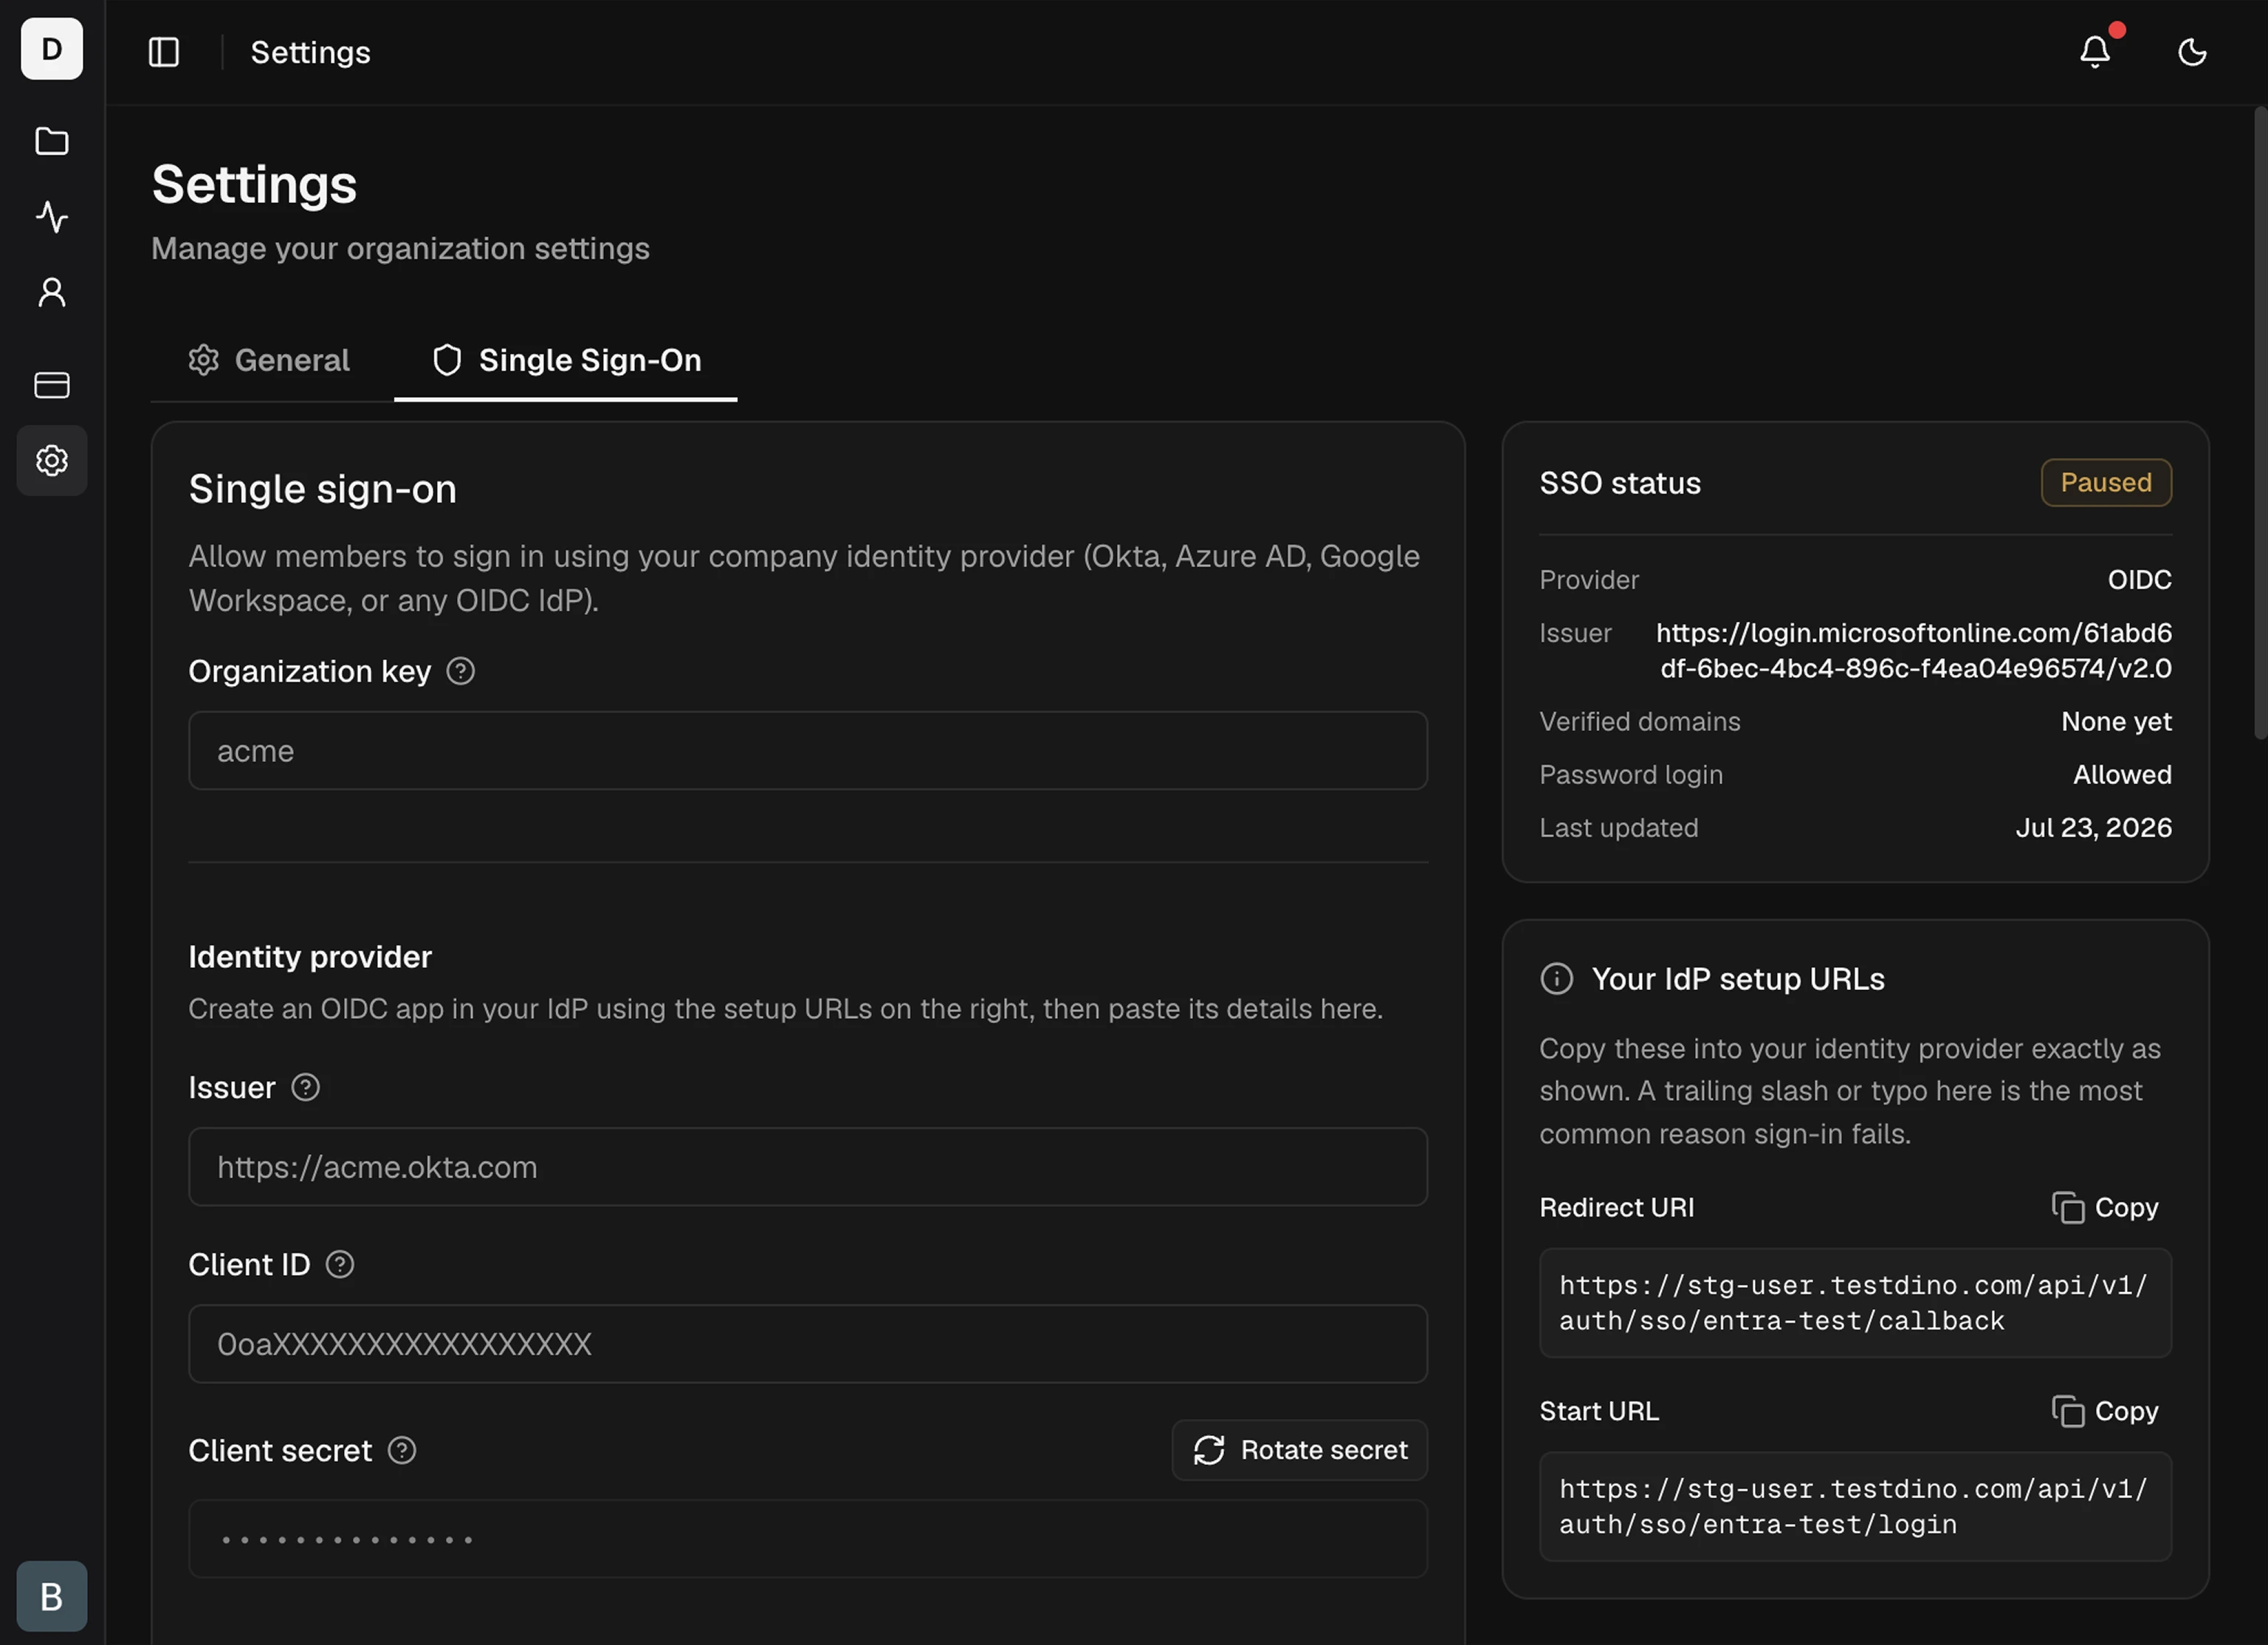This screenshot has width=2268, height=1645.
Task: Click the page vertical scrollbar
Action: [x=2260, y=423]
